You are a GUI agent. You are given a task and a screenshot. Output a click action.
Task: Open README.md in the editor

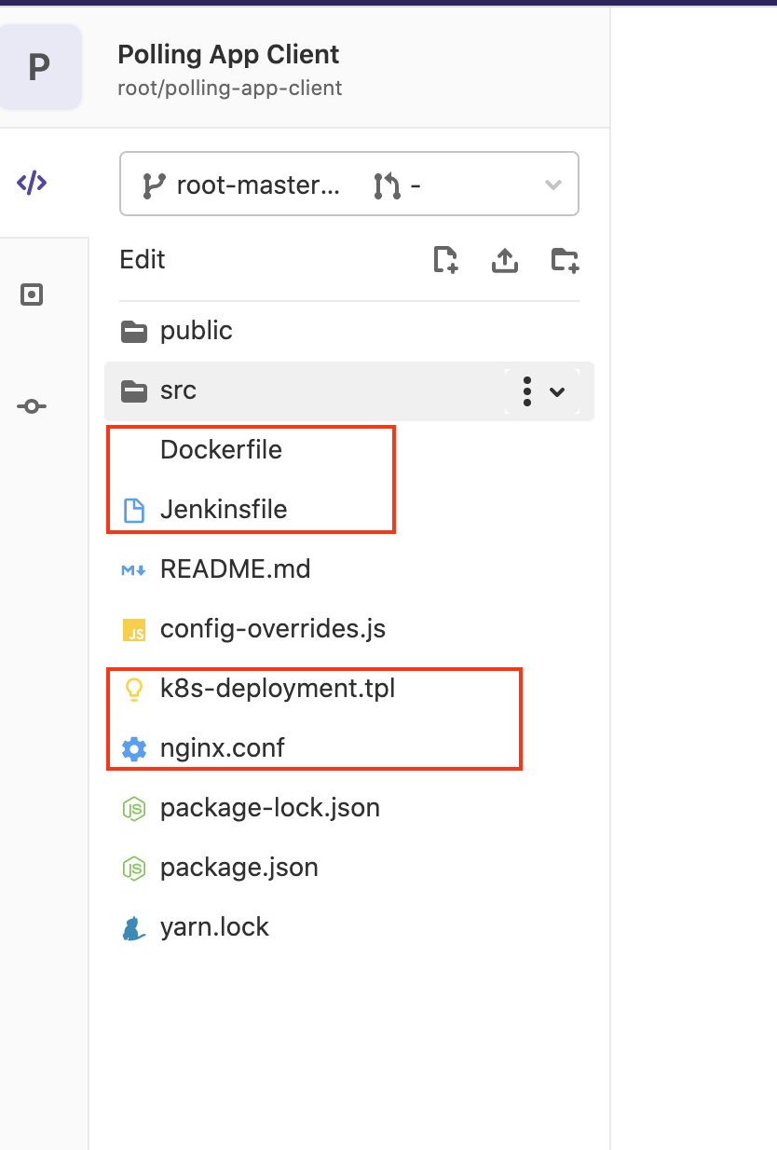235,569
